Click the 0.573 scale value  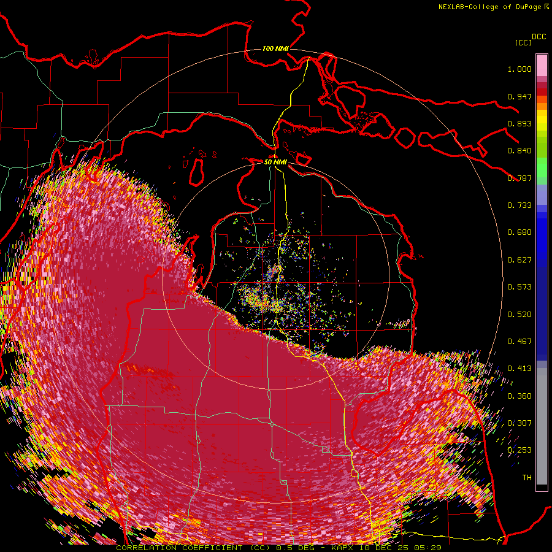(x=519, y=287)
